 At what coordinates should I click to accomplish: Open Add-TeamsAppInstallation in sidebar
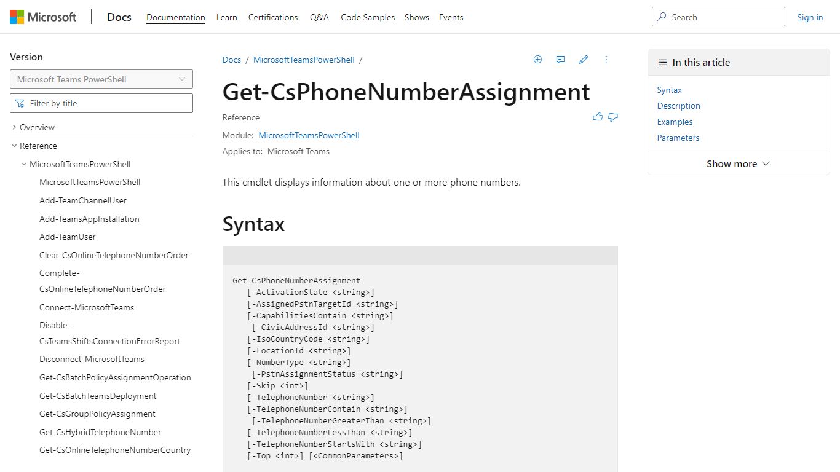pos(89,219)
